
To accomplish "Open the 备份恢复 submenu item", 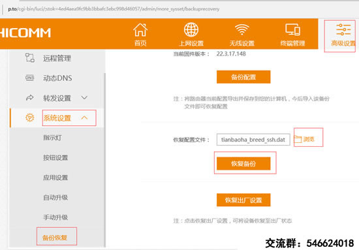I will click(55, 238).
